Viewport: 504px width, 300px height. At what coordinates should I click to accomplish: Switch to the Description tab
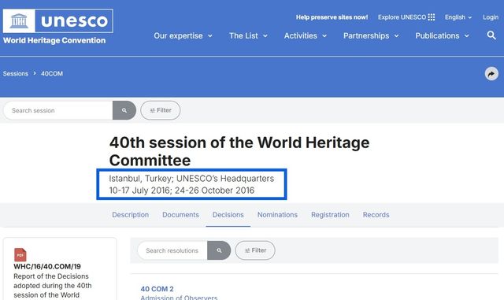(x=130, y=215)
